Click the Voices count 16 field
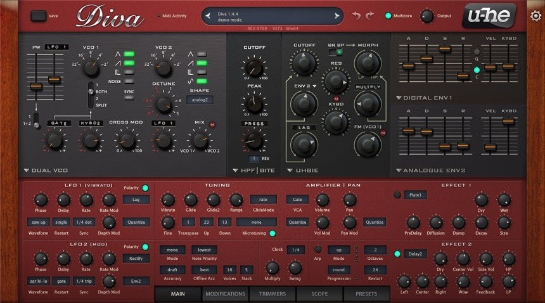This screenshot has height=303, width=545. point(229,269)
